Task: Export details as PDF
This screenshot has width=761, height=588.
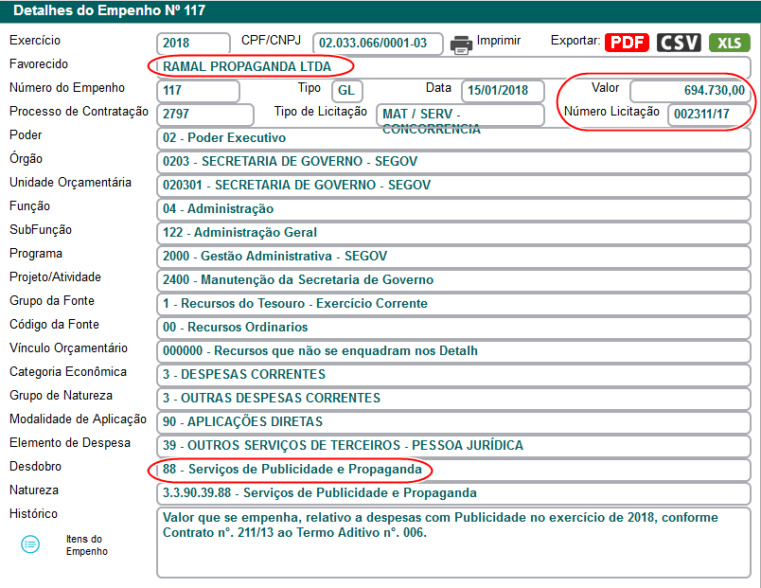Action: pos(627,43)
